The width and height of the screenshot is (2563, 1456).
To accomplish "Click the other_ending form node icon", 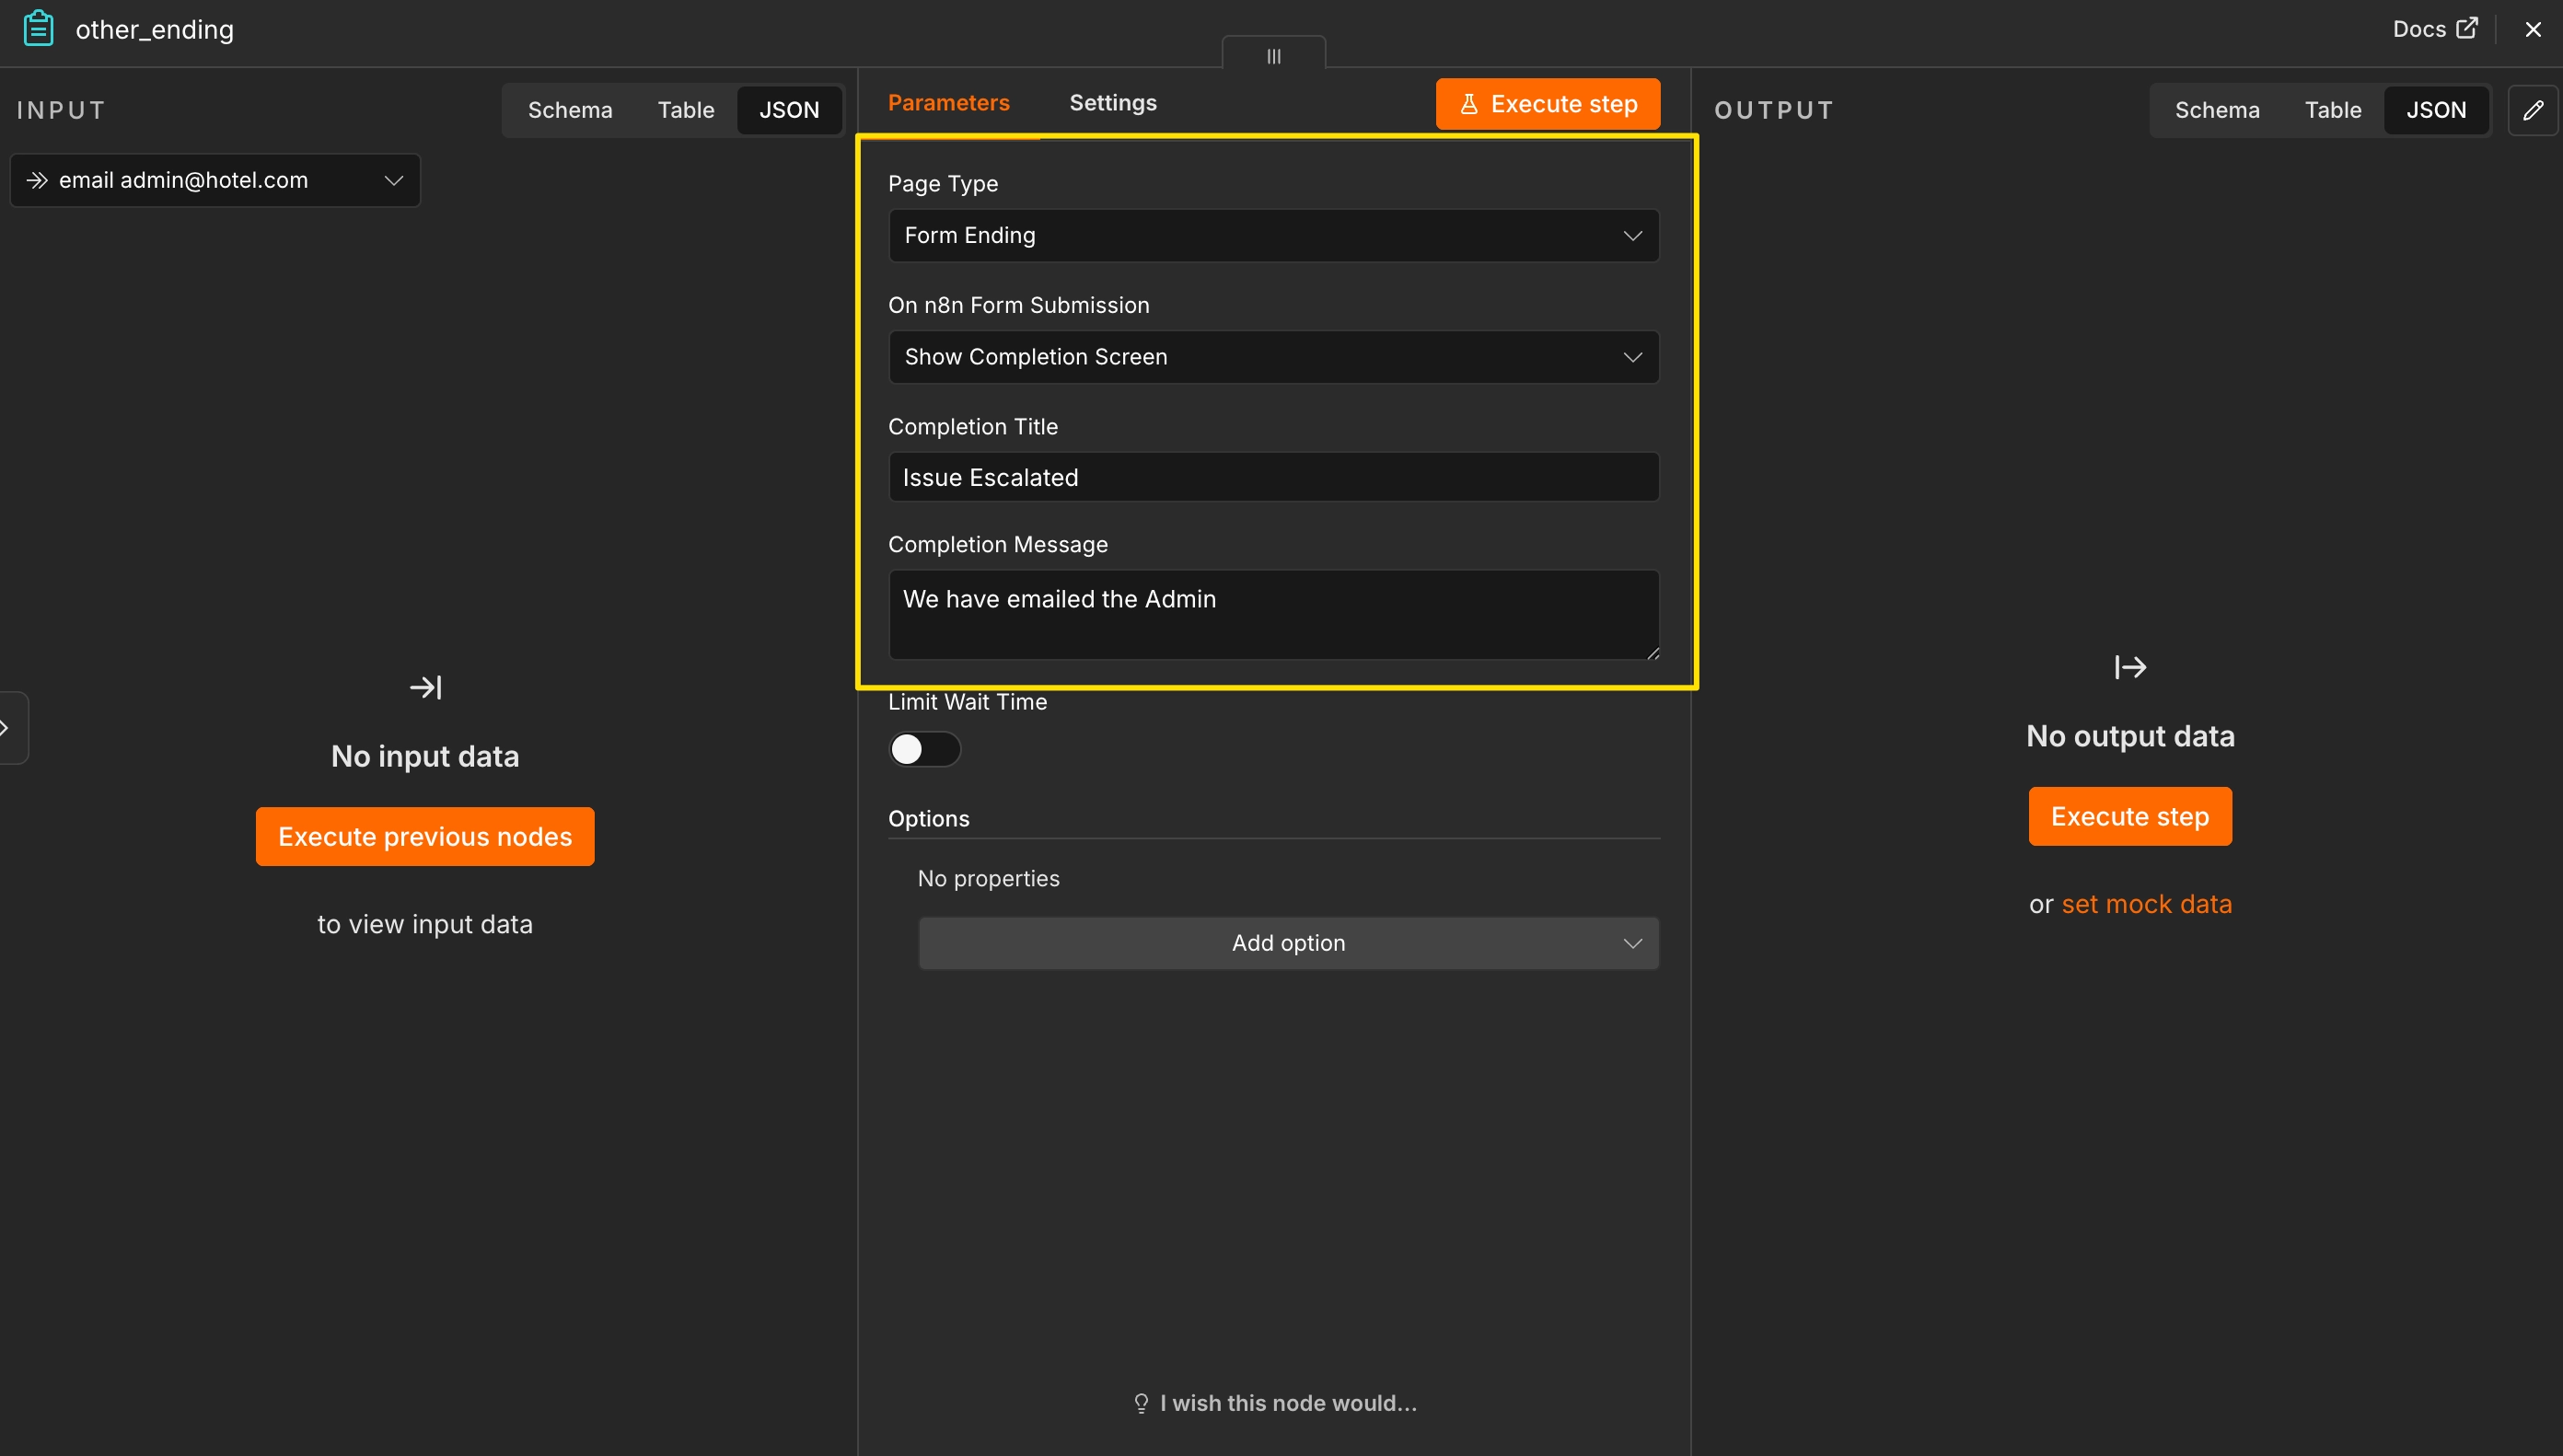I will 38,29.
